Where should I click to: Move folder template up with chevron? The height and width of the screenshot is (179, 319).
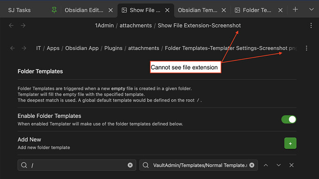coord(266,165)
